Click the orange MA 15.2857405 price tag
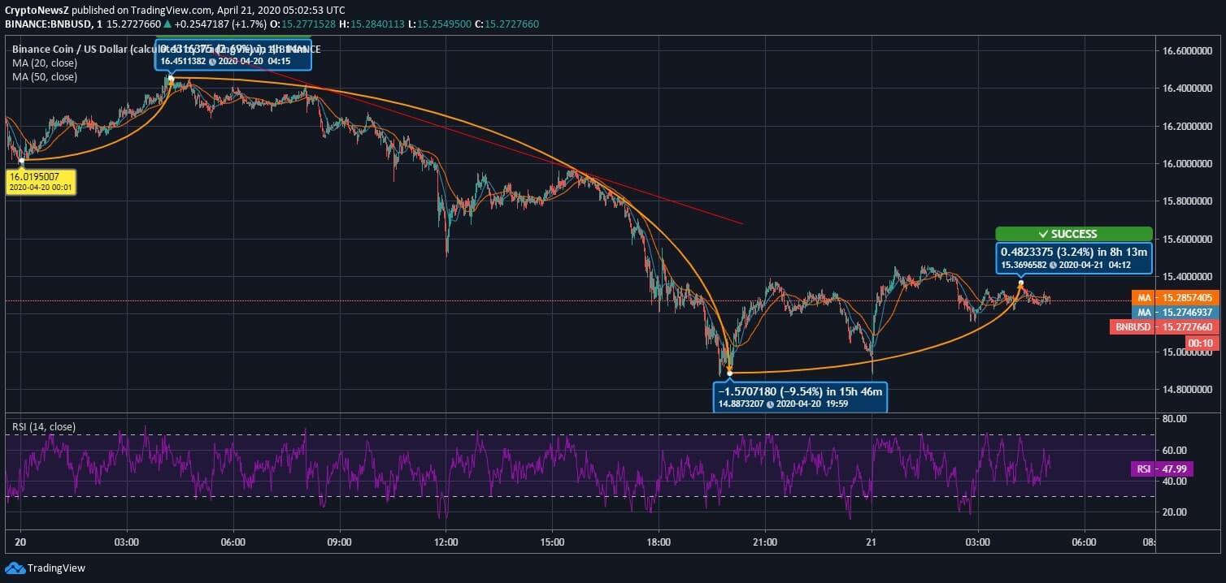 [x=1176, y=298]
